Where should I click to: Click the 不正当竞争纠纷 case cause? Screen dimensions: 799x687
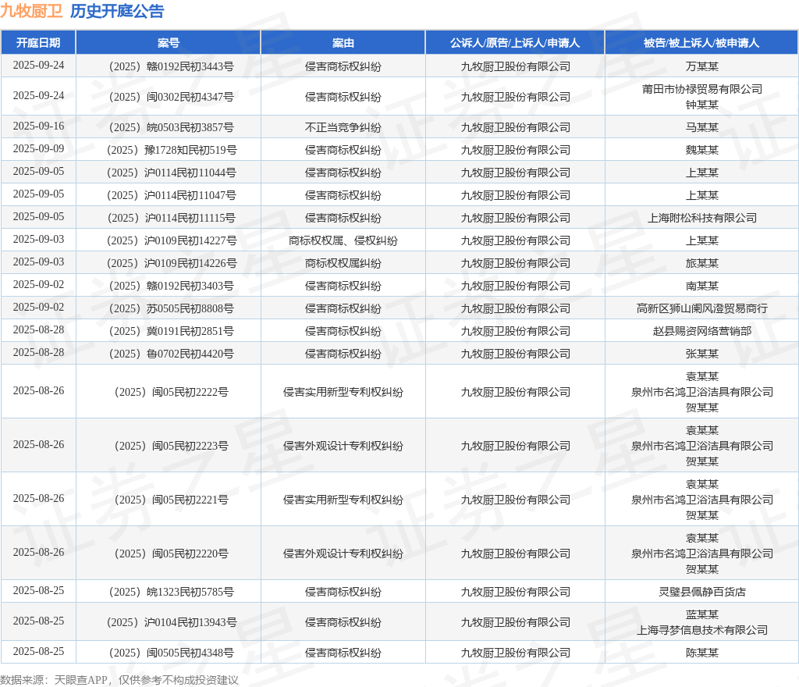coord(343,127)
